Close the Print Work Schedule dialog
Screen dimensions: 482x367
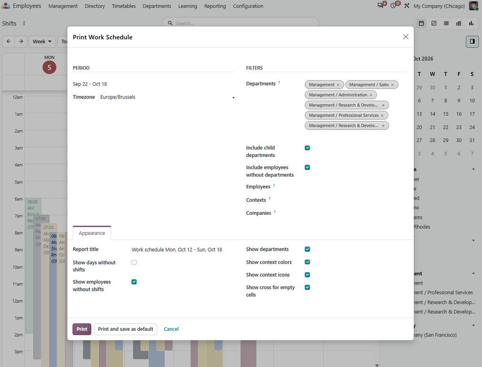click(x=406, y=37)
